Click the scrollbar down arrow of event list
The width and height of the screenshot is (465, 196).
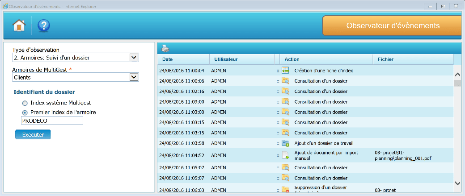(x=457, y=183)
